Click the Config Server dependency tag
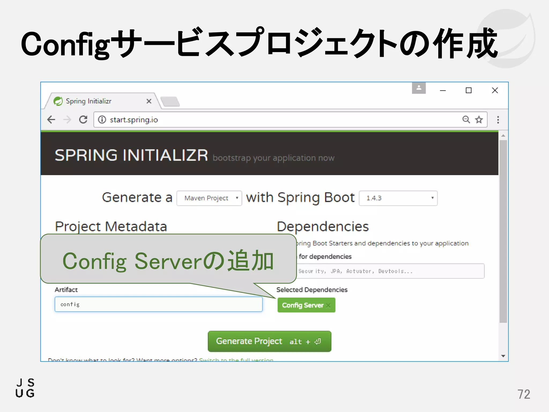The width and height of the screenshot is (549, 412). [306, 305]
